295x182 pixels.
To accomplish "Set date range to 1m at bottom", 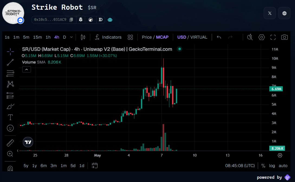I will tap(64, 166).
